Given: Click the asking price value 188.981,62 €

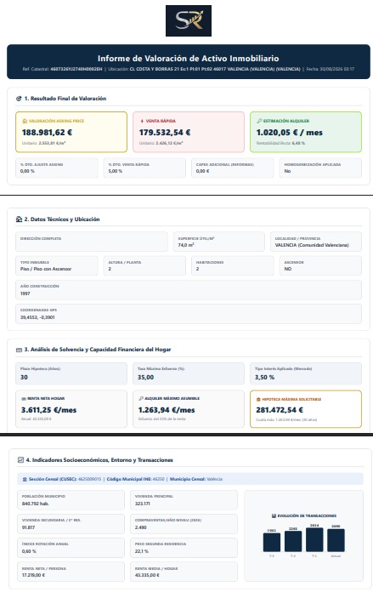Looking at the screenshot, I should [47, 133].
